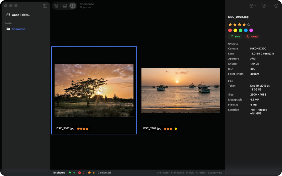Click the orange star rated count
Image resolution: width=282 pixels, height=176 pixels.
point(91,173)
